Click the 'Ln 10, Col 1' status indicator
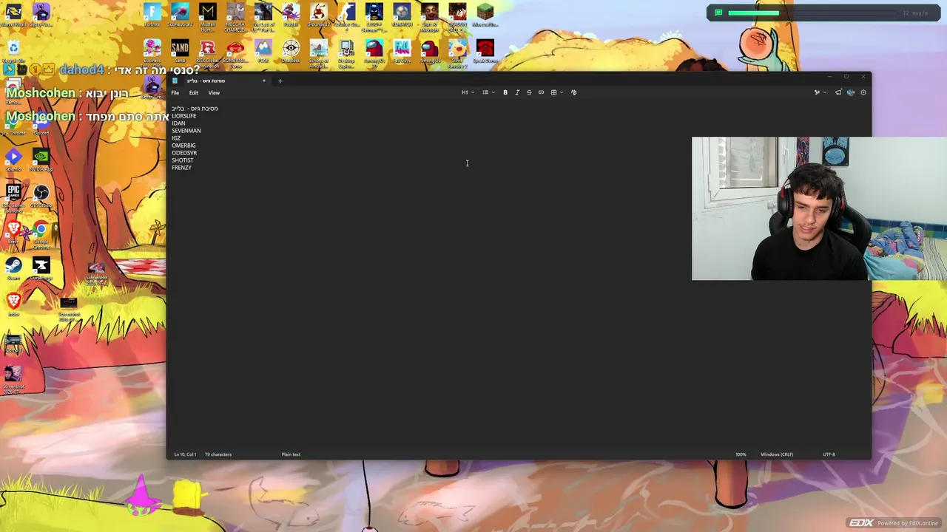This screenshot has height=532, width=947. click(x=185, y=454)
